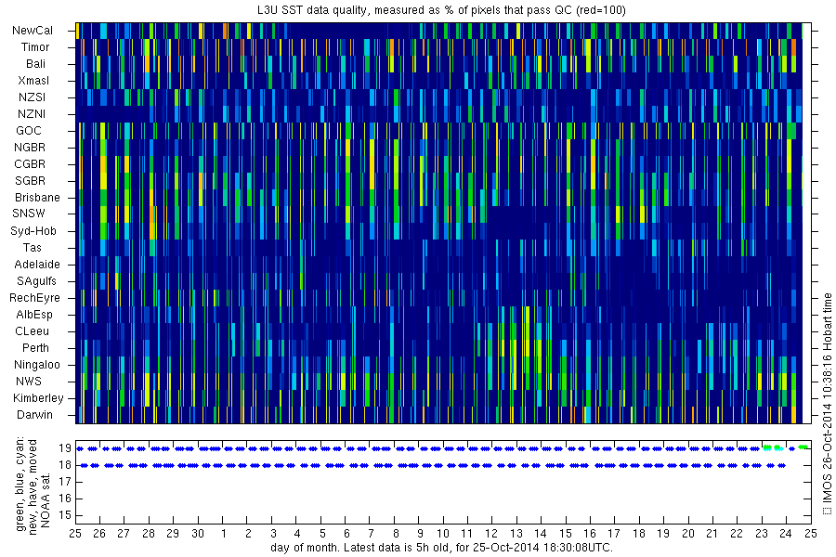Click the CLeeu row label
The image size is (836, 557).
tap(32, 331)
